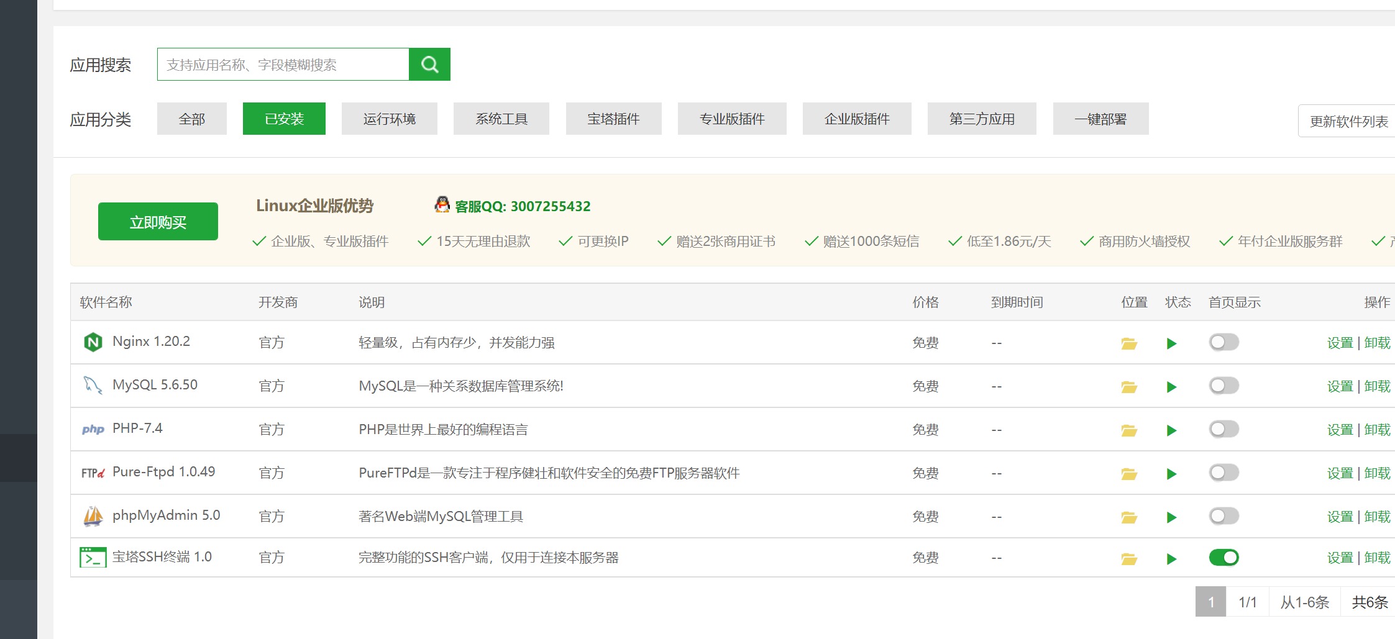Click the PHP logo icon

[x=93, y=429]
